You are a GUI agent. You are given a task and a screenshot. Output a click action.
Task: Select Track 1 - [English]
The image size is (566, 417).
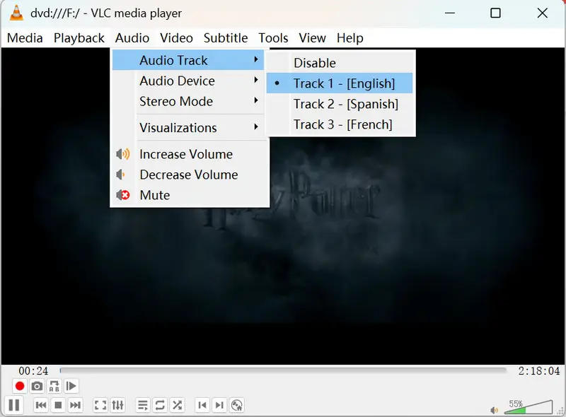pyautogui.click(x=340, y=83)
